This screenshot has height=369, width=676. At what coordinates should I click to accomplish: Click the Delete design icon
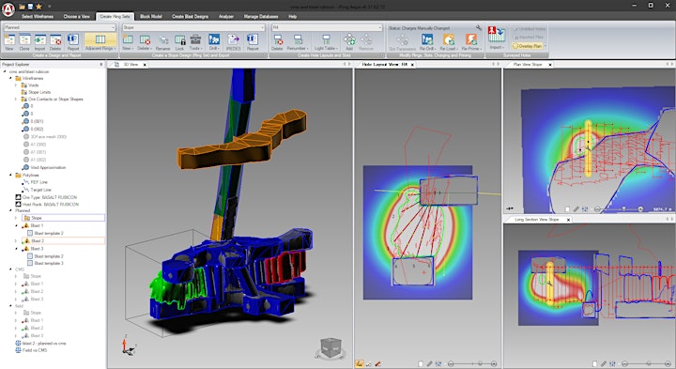[x=55, y=42]
